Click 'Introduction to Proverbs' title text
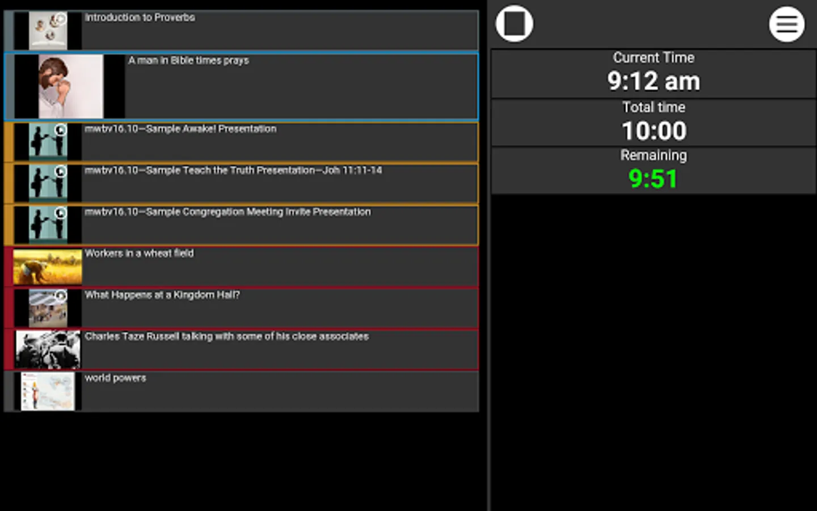This screenshot has width=817, height=511. tap(140, 18)
